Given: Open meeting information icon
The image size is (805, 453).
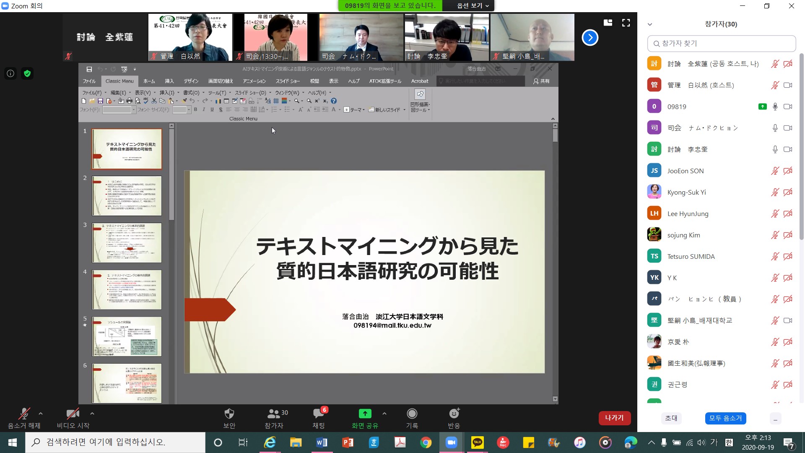Looking at the screenshot, I should tap(10, 74).
